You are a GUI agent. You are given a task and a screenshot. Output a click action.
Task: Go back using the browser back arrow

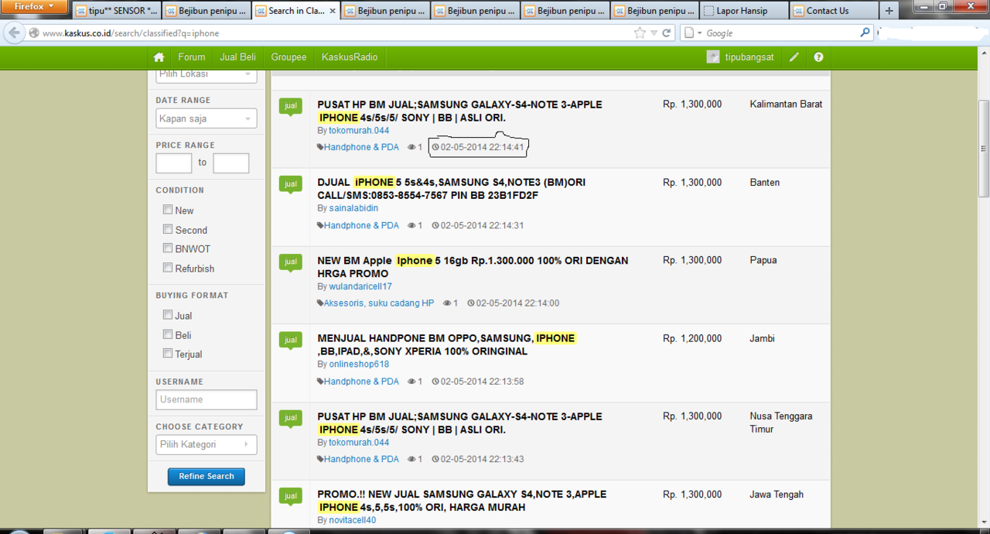click(x=14, y=33)
